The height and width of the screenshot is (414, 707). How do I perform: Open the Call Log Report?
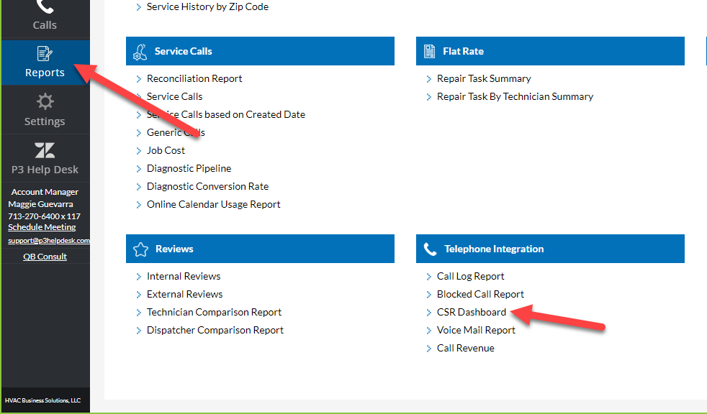pyautogui.click(x=470, y=276)
